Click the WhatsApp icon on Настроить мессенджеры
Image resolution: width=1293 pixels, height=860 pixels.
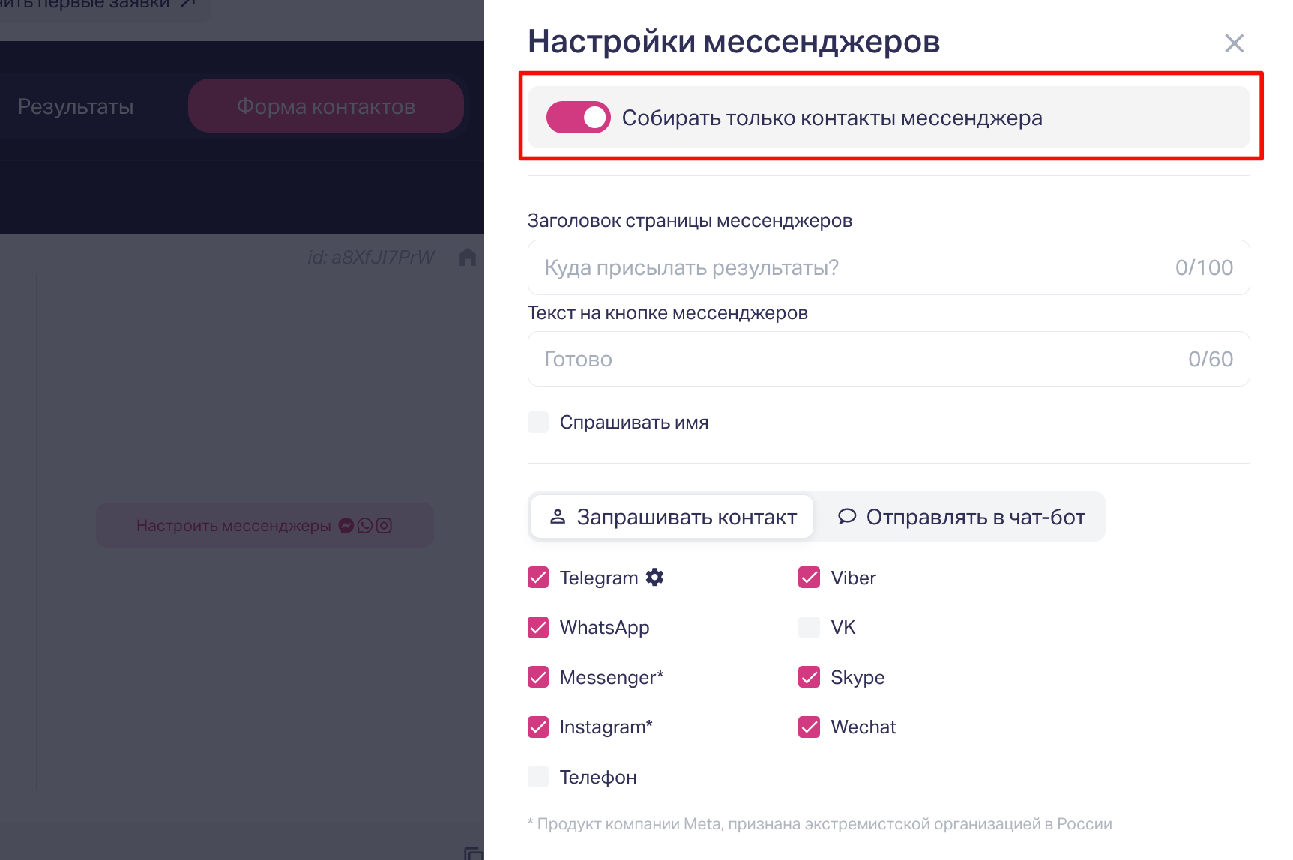pos(365,525)
